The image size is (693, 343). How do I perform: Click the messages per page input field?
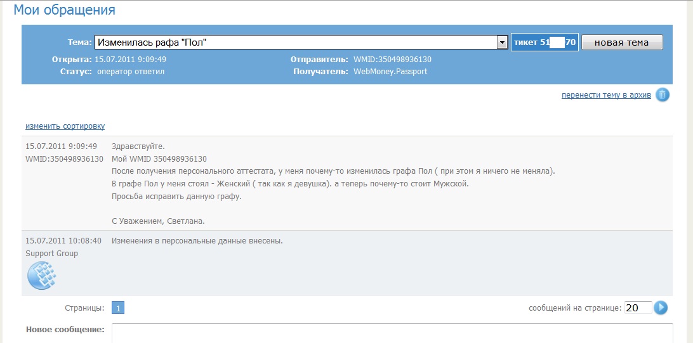pos(638,307)
